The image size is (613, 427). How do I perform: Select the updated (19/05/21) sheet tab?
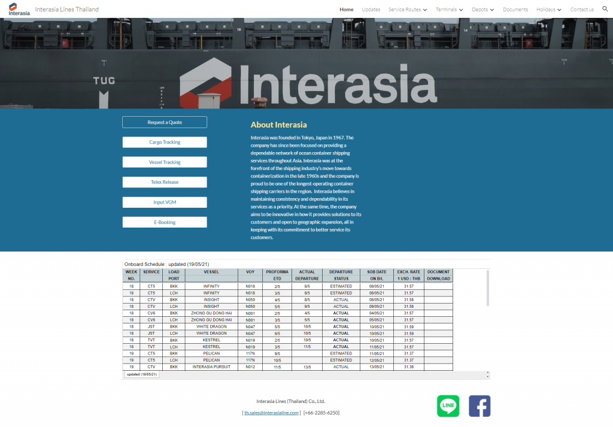(141, 374)
